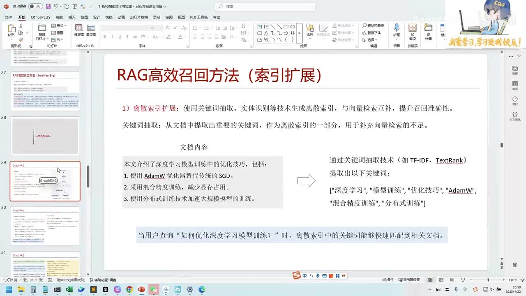This screenshot has width=526, height=296.
Task: Select slide 28 GraphRAG thumbnail
Action: coord(45,136)
